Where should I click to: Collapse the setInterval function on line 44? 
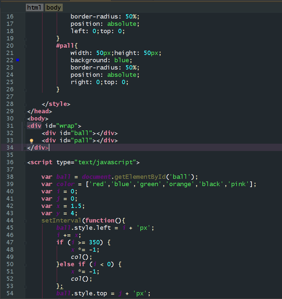click(x=25, y=221)
